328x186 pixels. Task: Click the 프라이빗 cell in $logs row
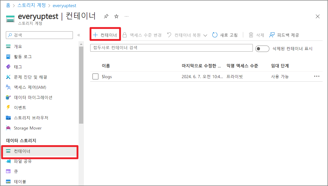click(x=235, y=77)
